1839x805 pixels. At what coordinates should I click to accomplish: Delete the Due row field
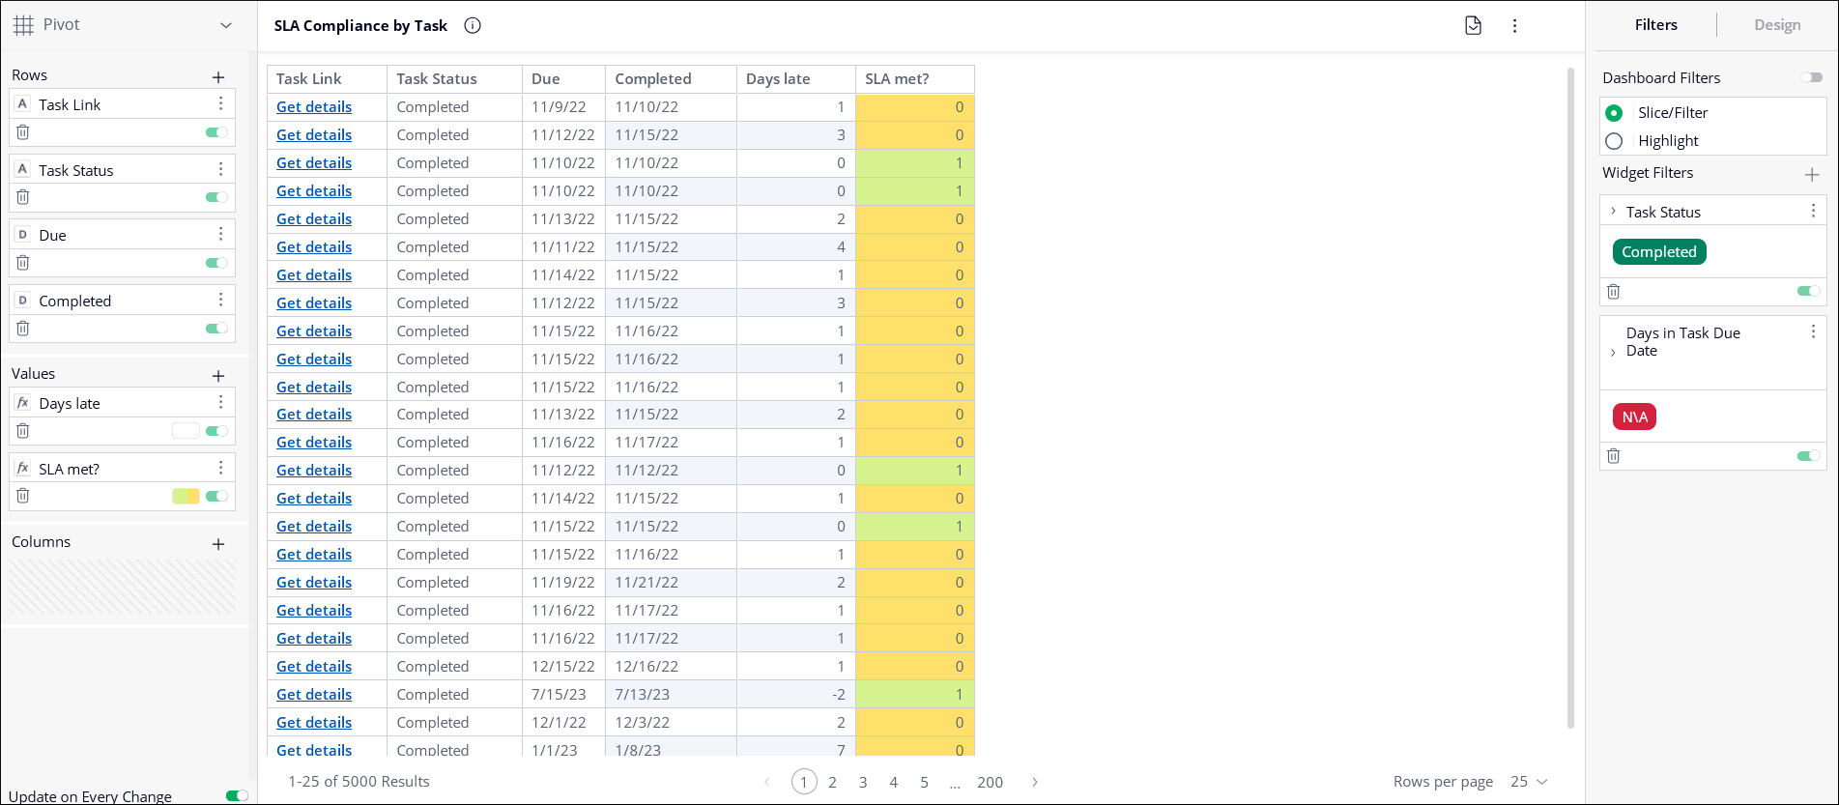23,263
